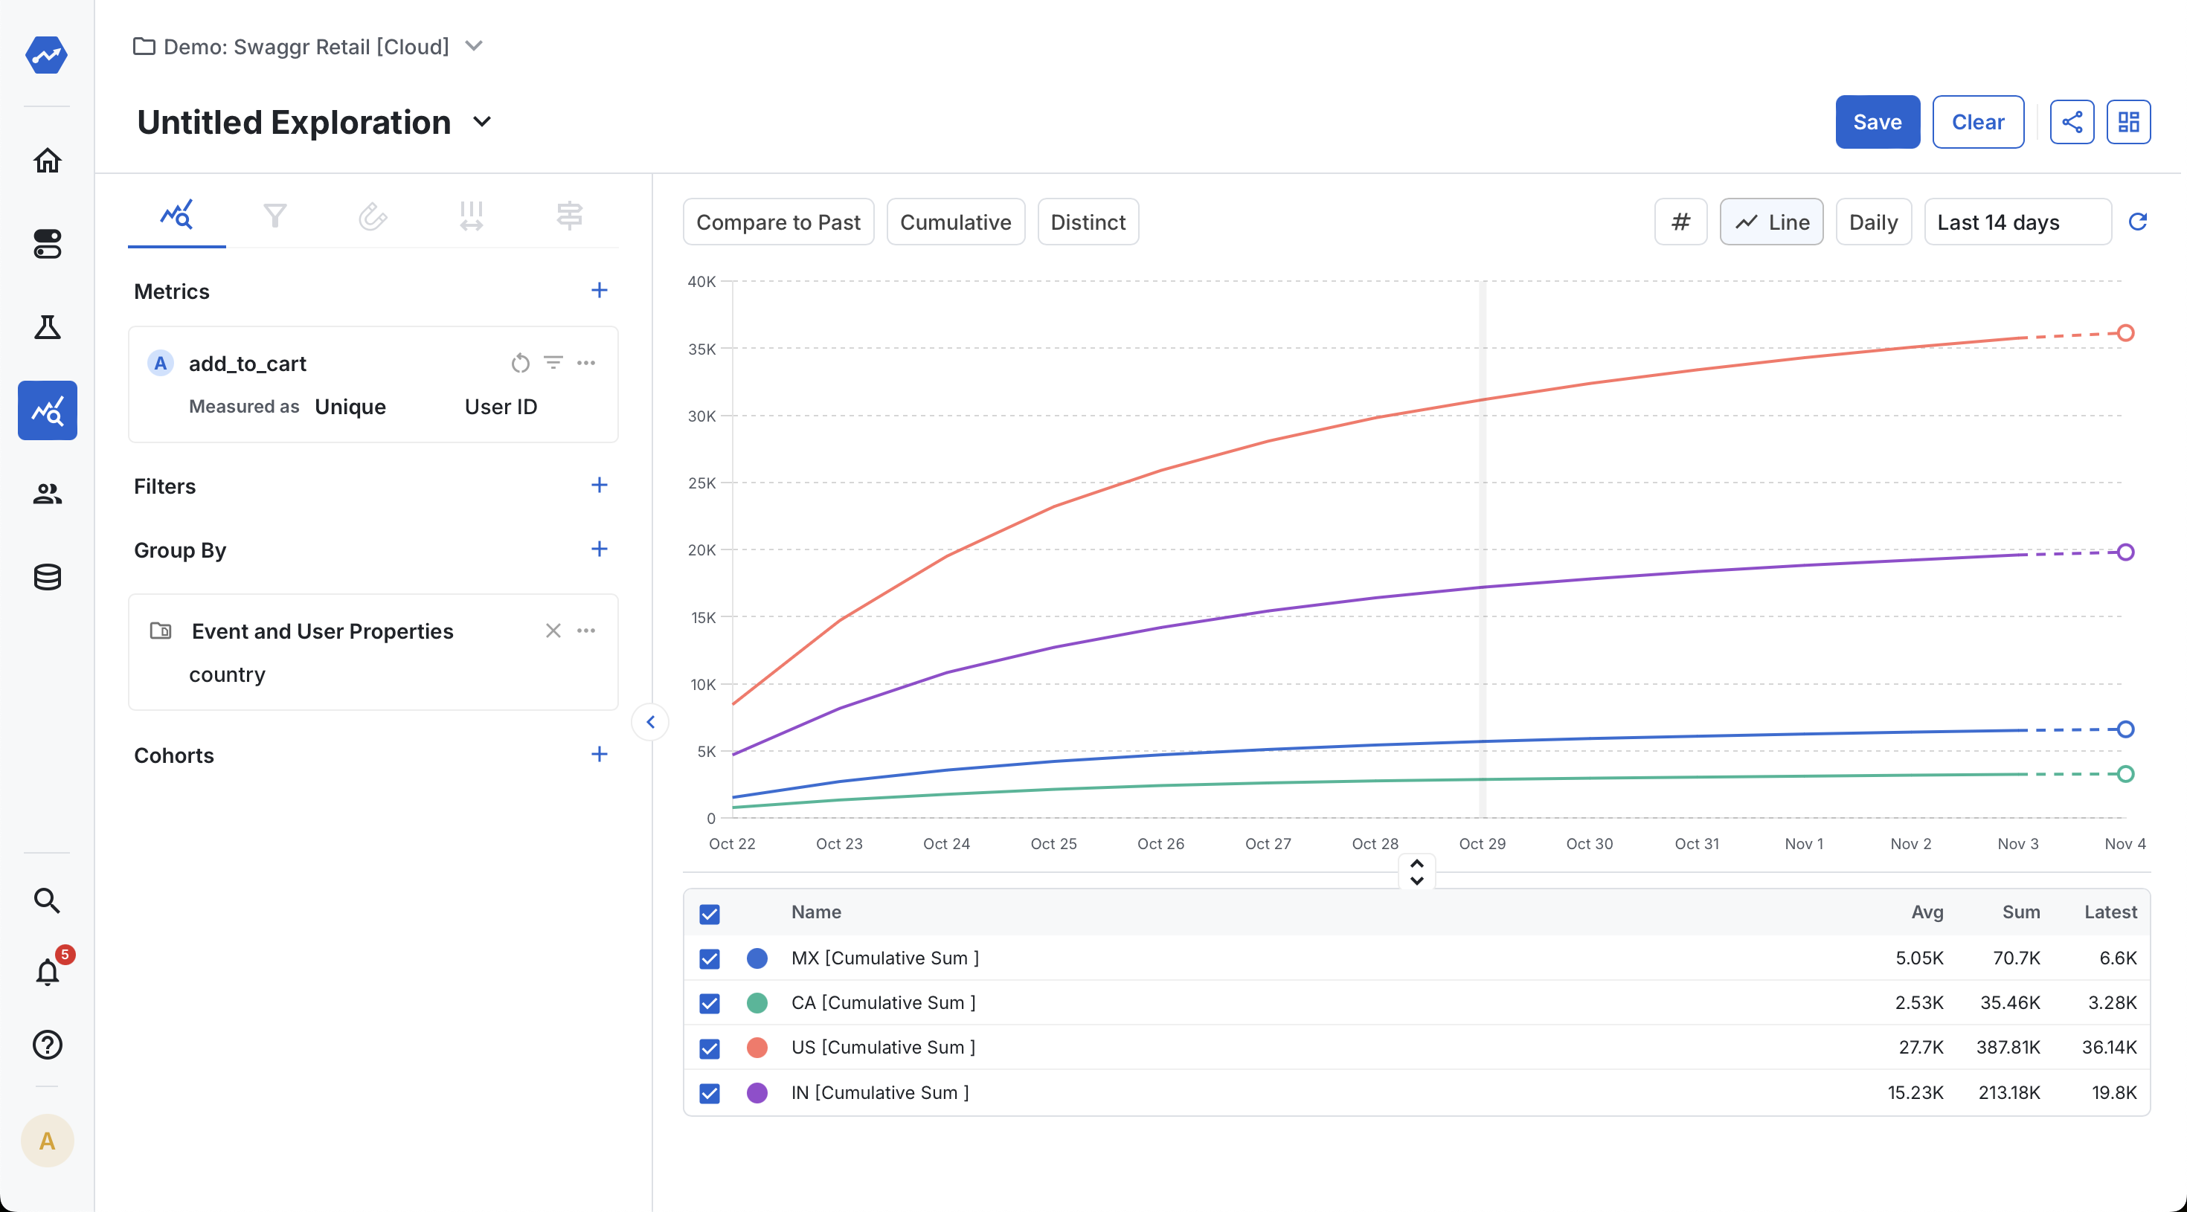Select the Cumulative toggle button
This screenshot has width=2187, height=1212.
point(955,221)
